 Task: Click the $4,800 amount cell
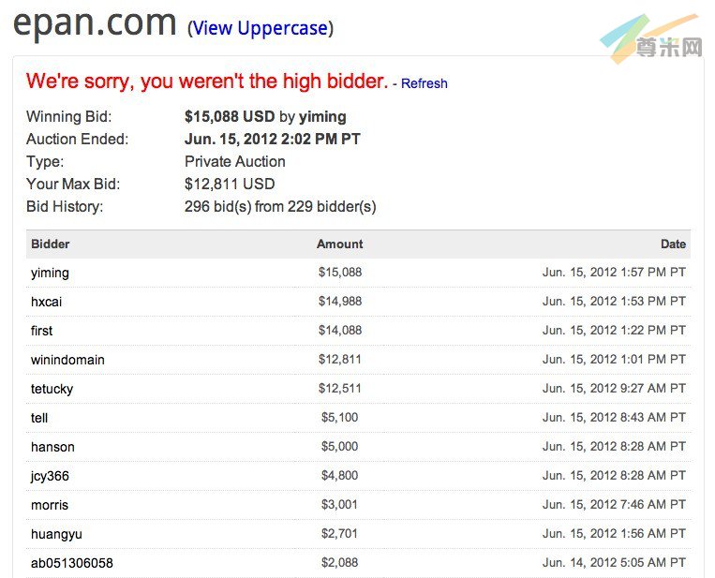[x=340, y=476]
